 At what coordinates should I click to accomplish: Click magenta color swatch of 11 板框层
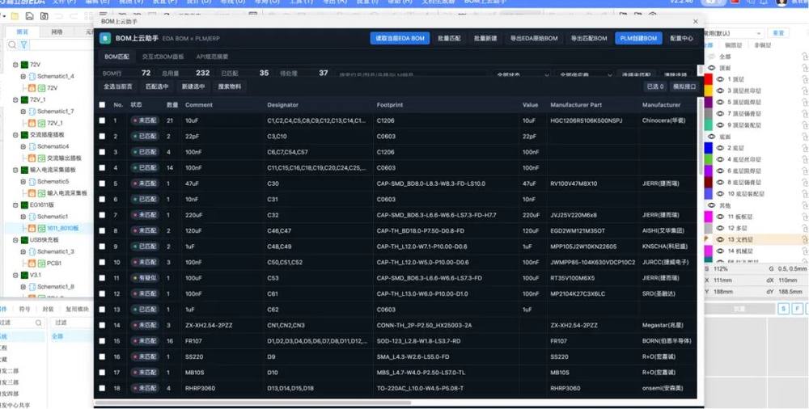point(709,217)
